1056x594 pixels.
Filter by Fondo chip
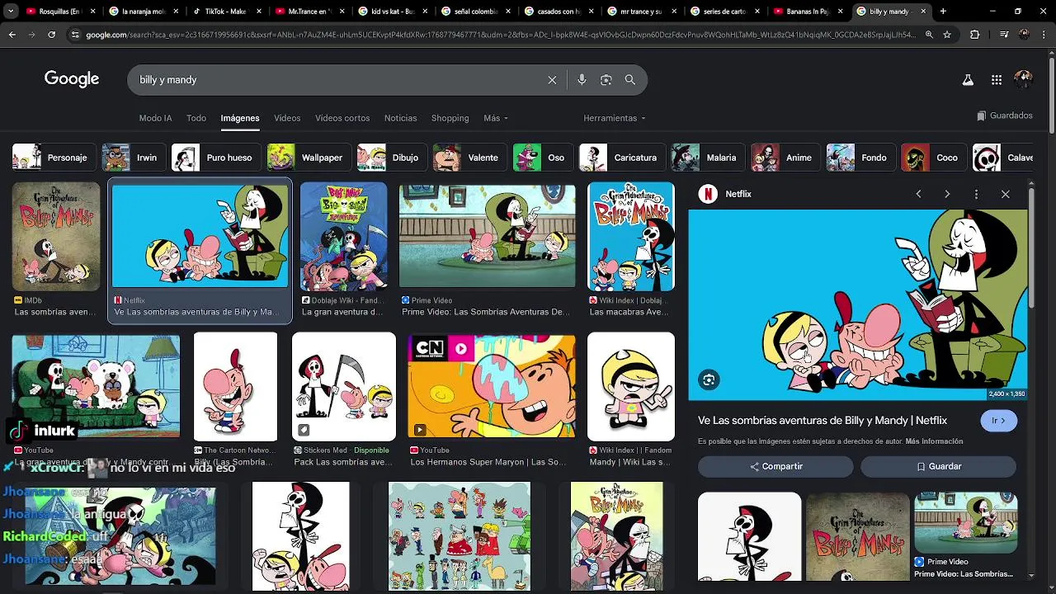click(860, 158)
